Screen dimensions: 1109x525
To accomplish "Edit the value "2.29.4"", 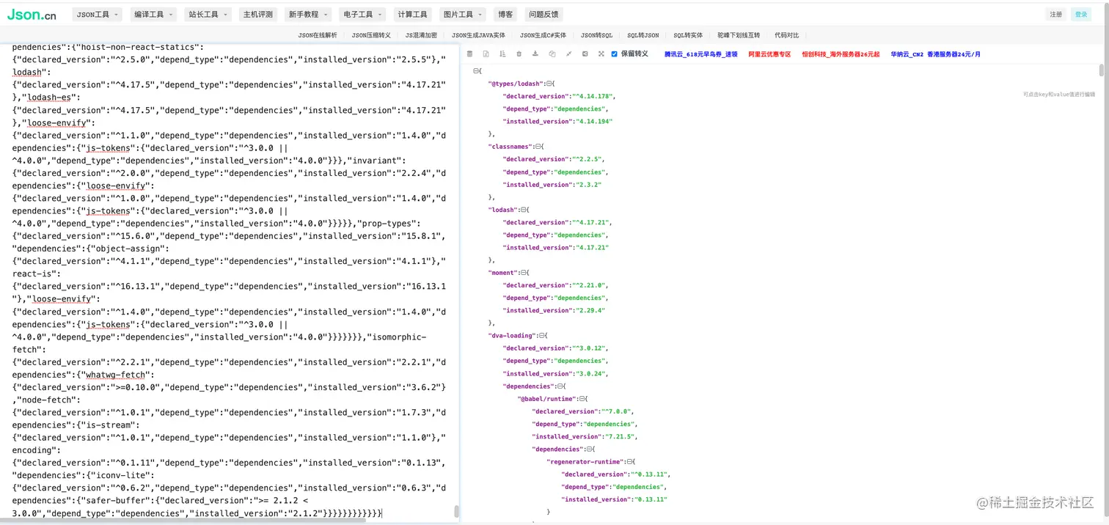I will point(590,311).
